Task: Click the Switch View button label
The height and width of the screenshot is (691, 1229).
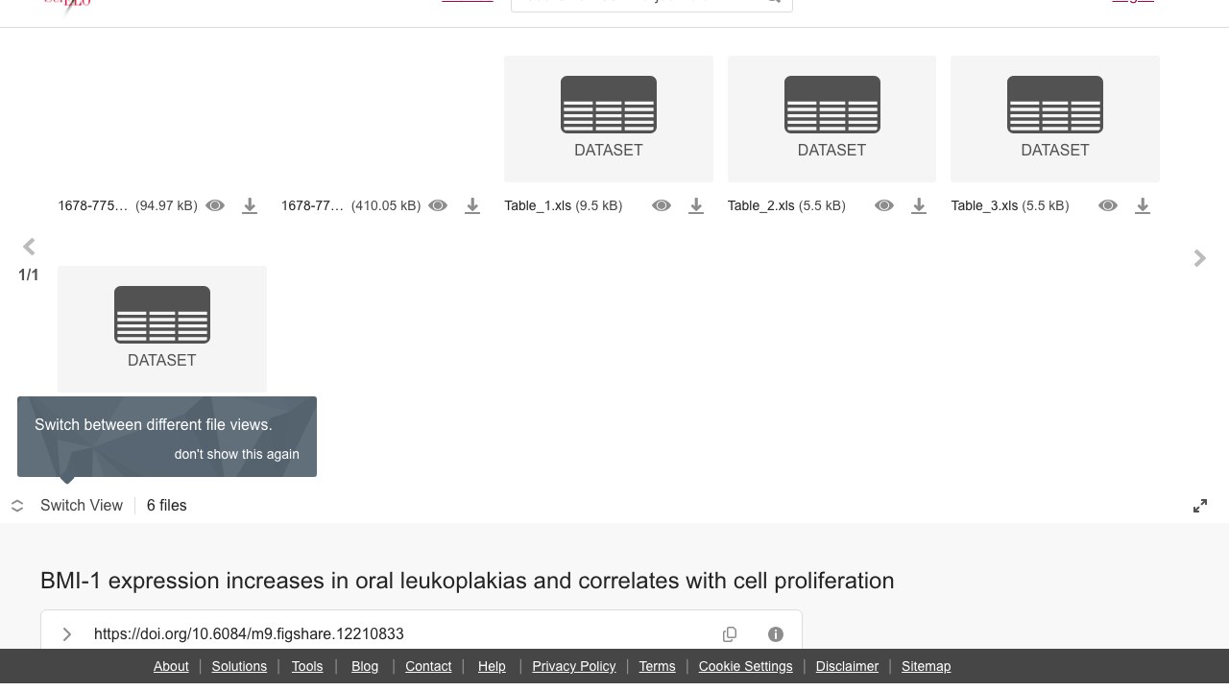Action: [x=82, y=506]
